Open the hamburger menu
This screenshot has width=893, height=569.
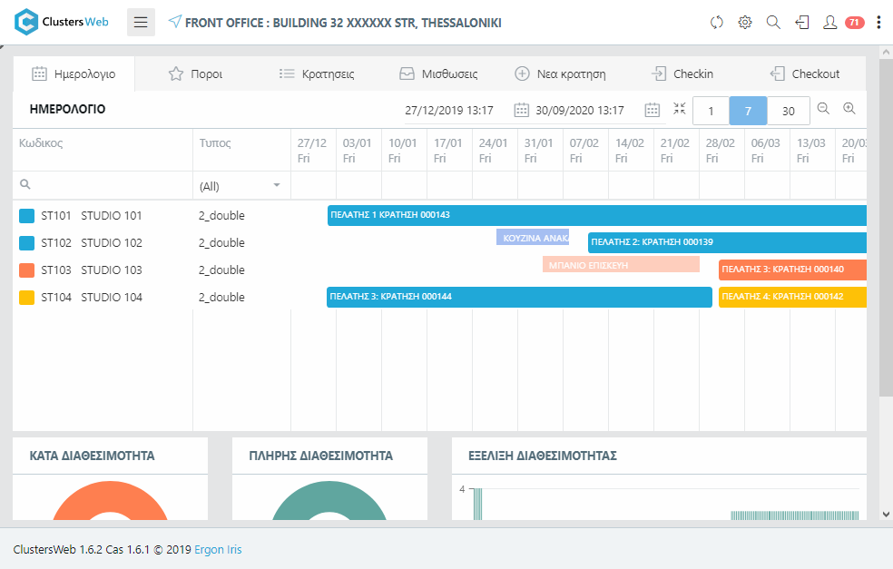tap(141, 23)
